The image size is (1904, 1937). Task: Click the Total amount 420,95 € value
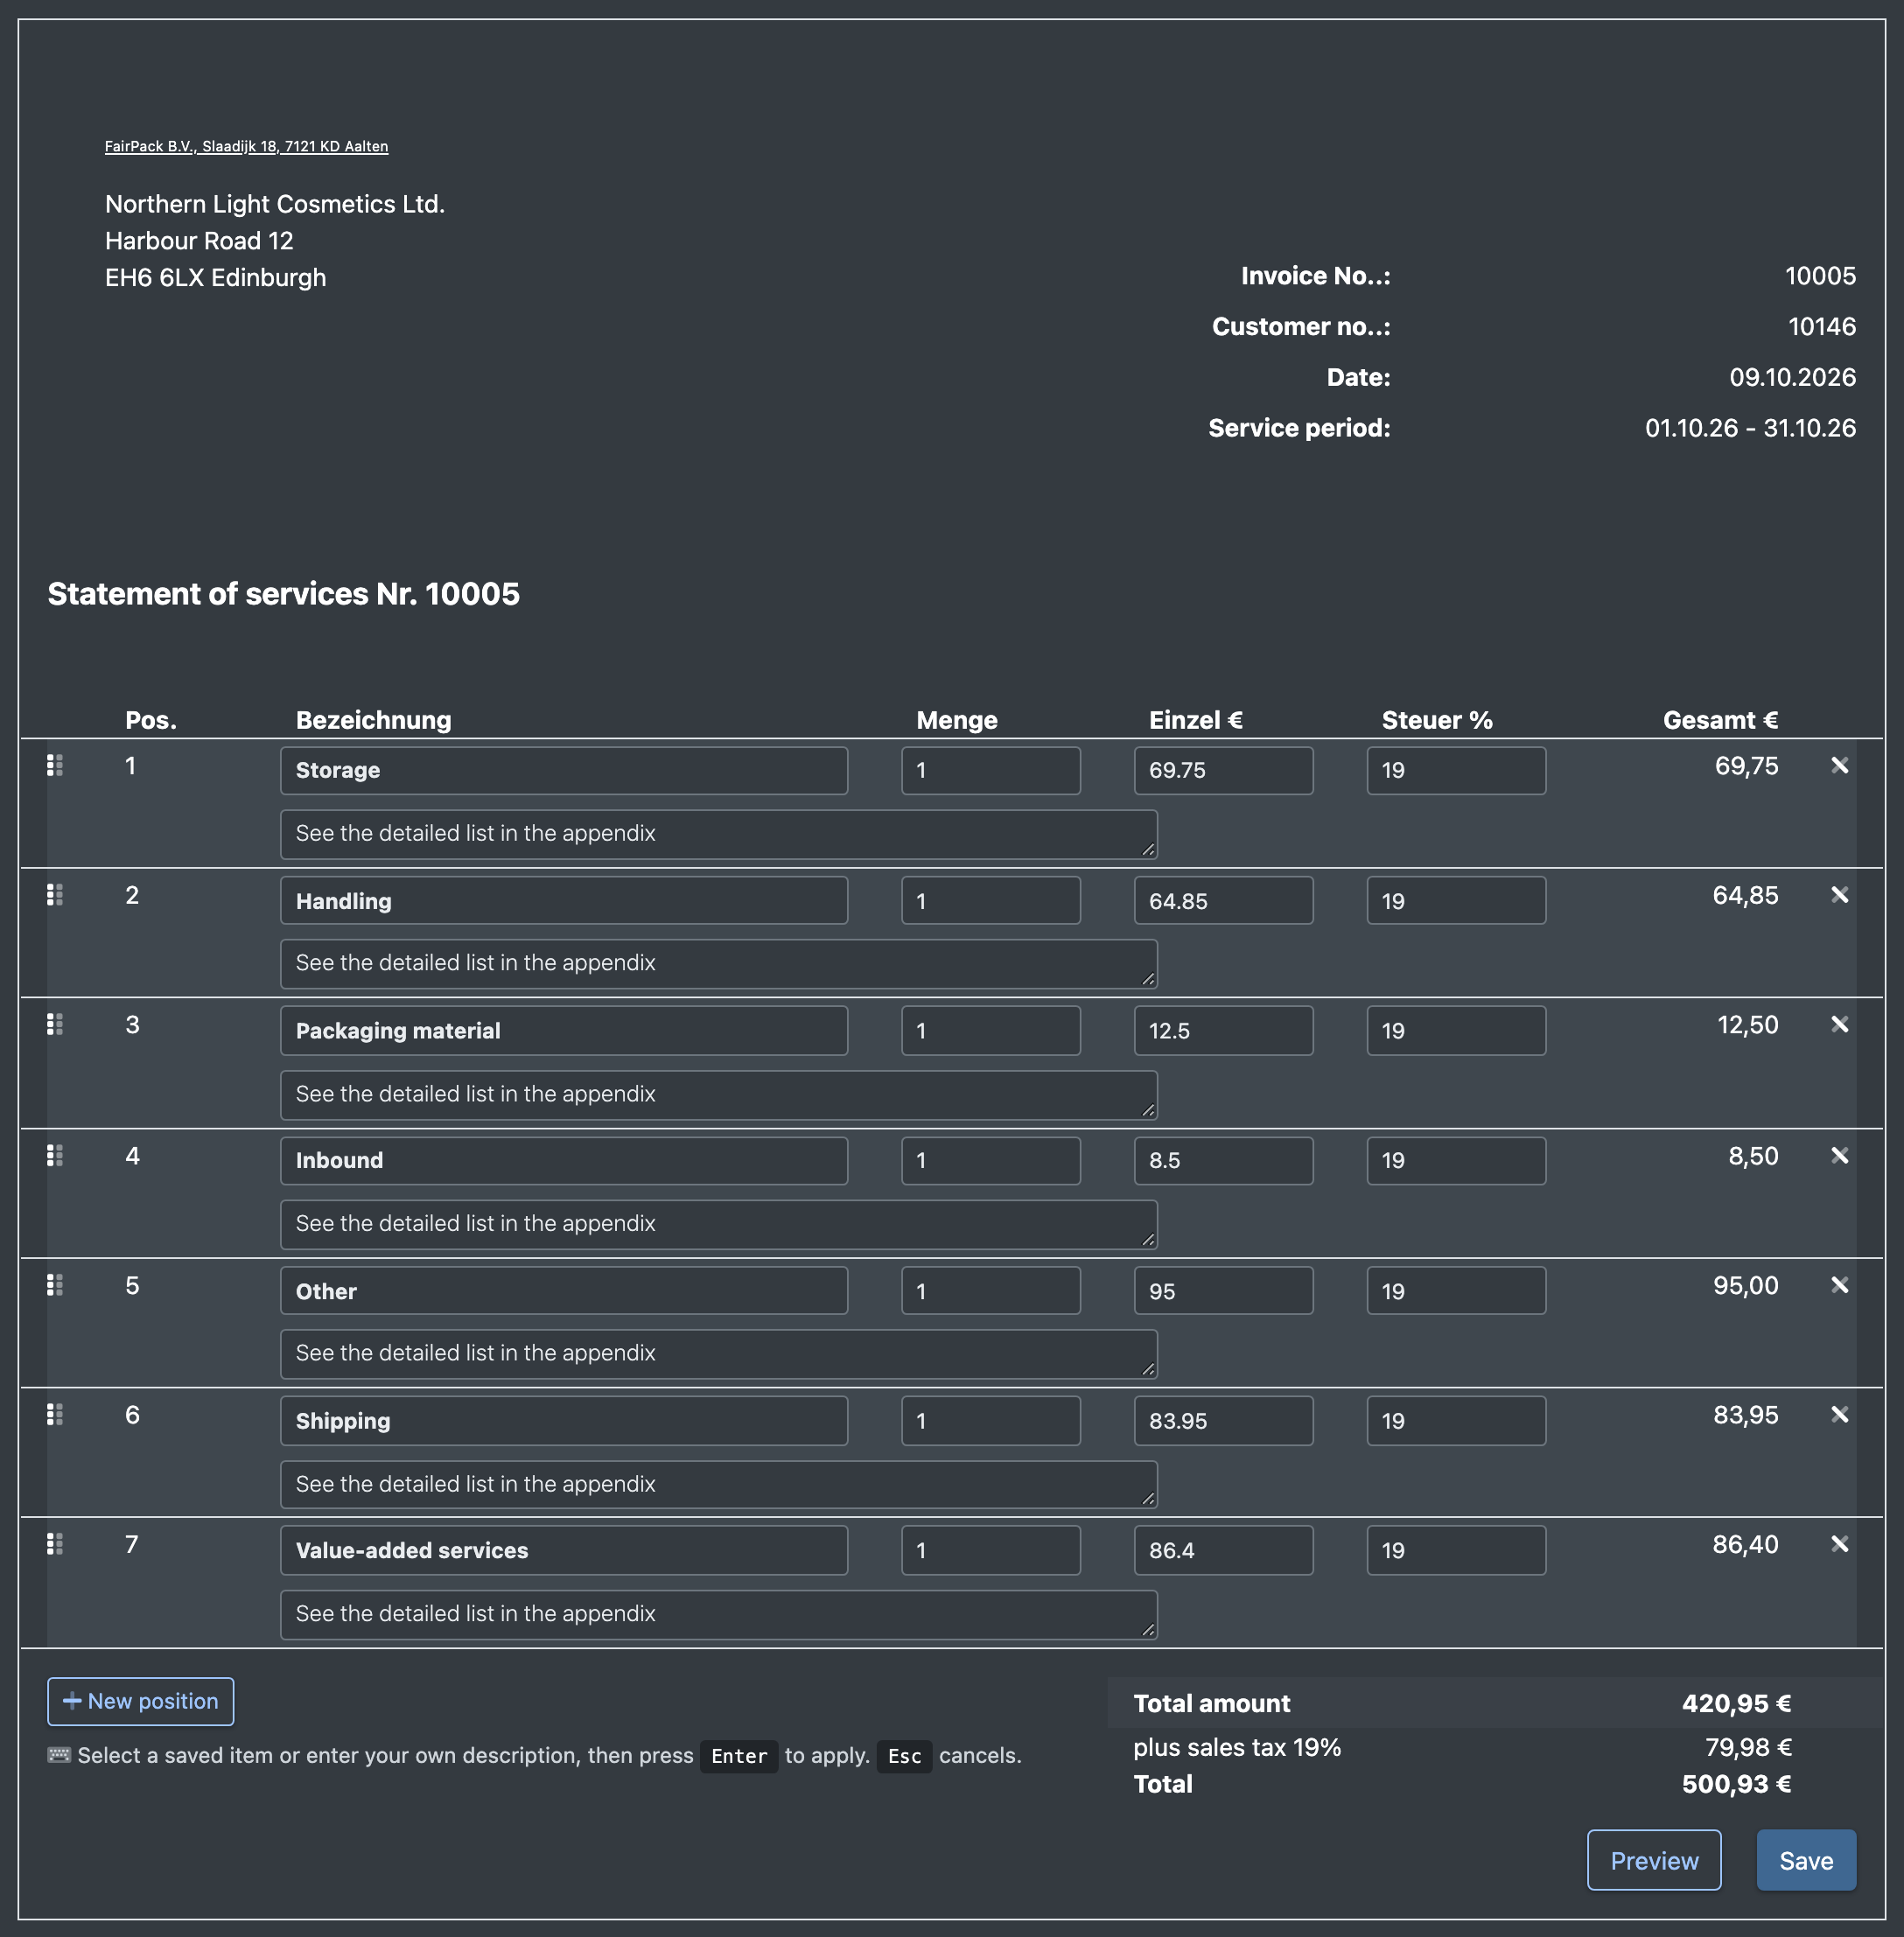coord(1736,1704)
